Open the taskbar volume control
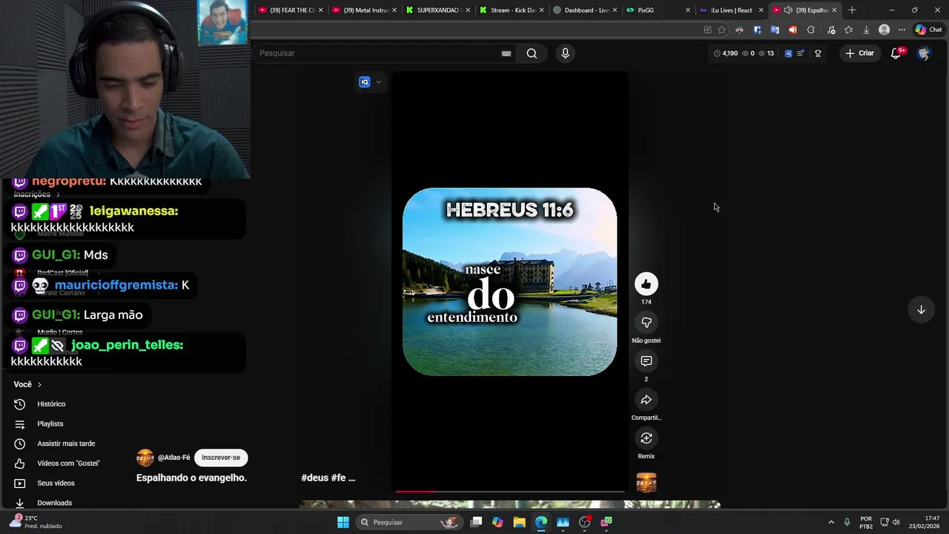Viewport: 949px width, 534px height. 896,522
